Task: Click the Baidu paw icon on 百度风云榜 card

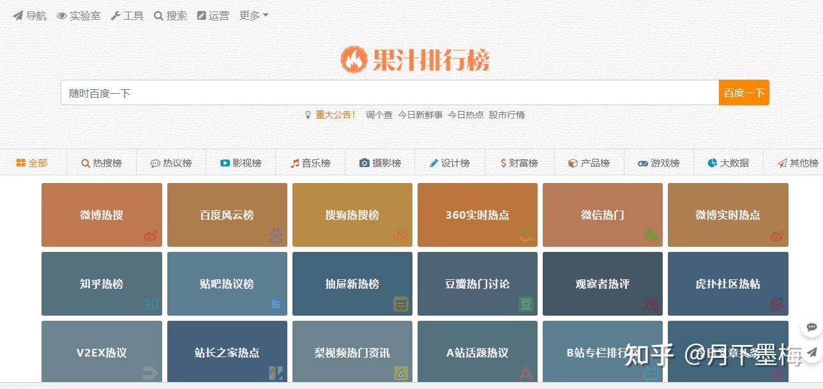Action: (276, 236)
